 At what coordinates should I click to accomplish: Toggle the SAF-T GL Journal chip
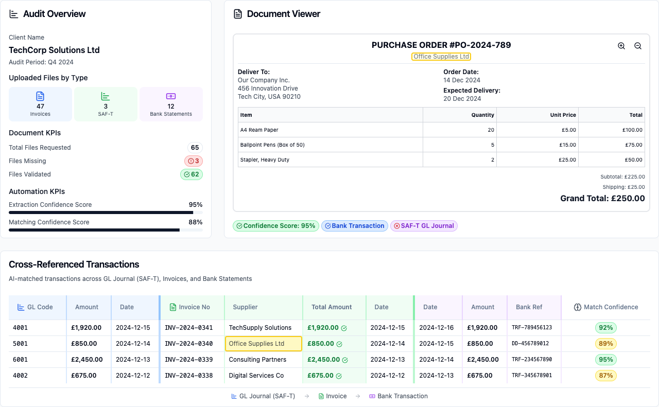(x=424, y=226)
